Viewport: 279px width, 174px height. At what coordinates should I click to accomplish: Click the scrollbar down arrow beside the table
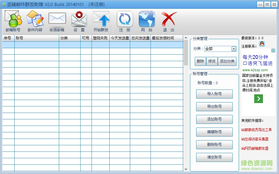(186, 169)
